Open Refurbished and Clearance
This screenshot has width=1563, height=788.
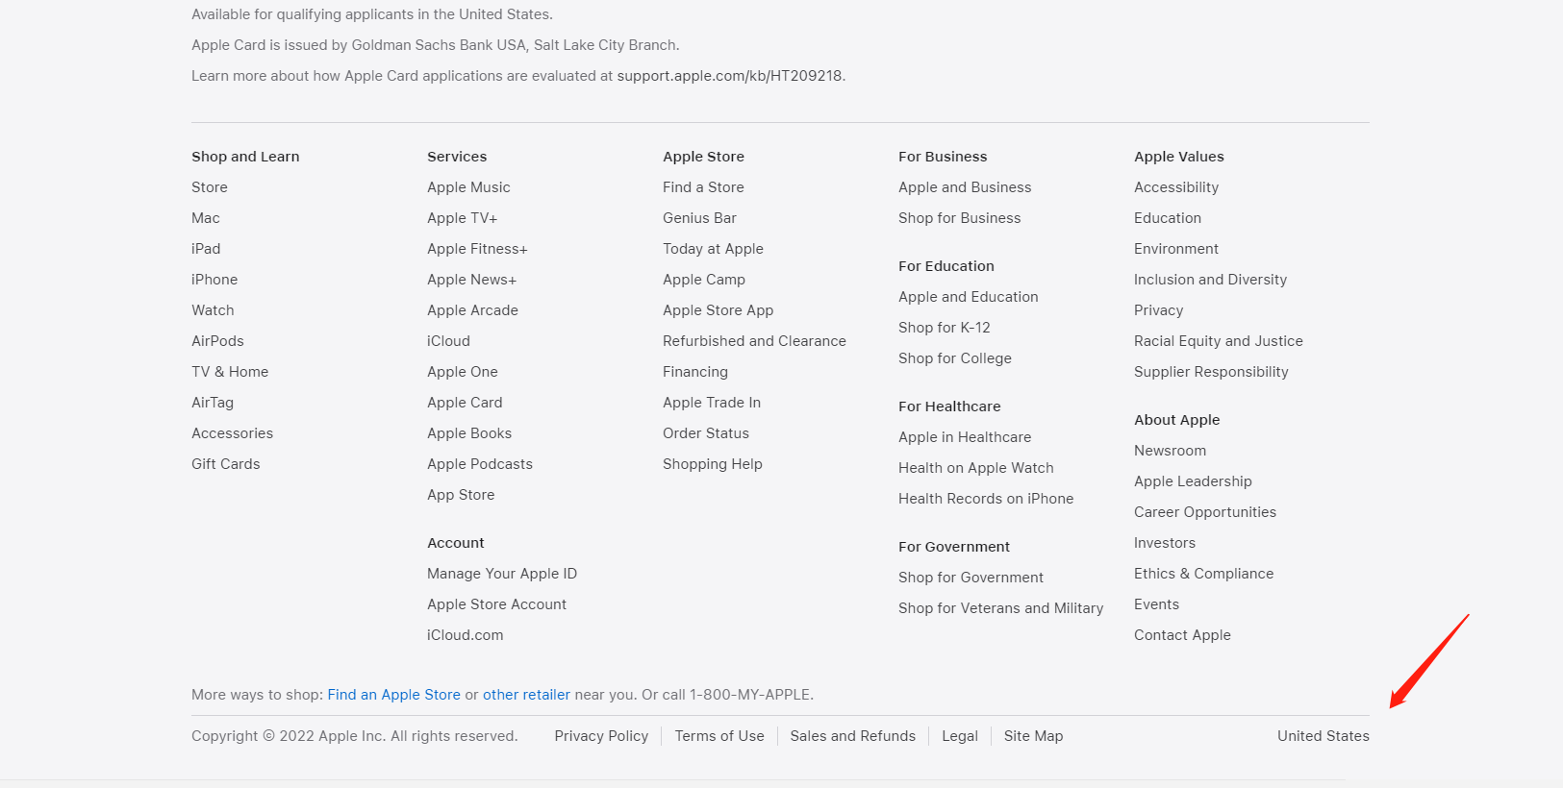click(754, 341)
